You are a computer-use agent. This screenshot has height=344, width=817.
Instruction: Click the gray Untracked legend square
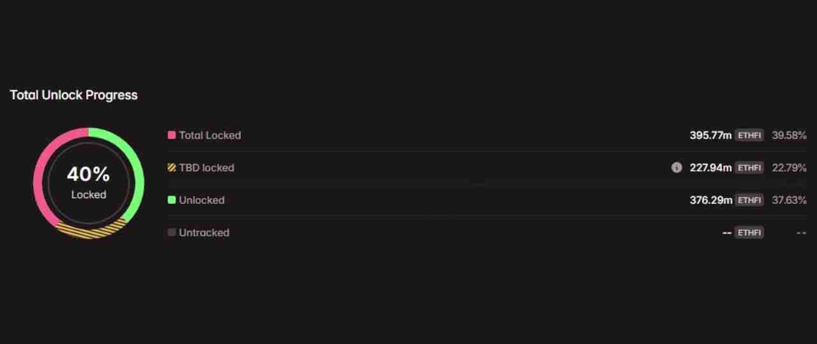pyautogui.click(x=172, y=233)
